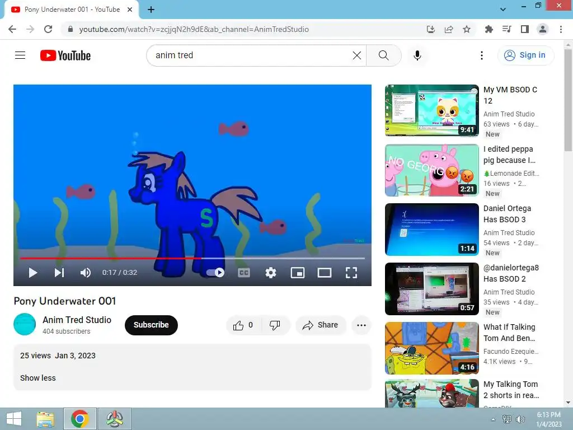Toggle closed captions CC button

(x=244, y=273)
